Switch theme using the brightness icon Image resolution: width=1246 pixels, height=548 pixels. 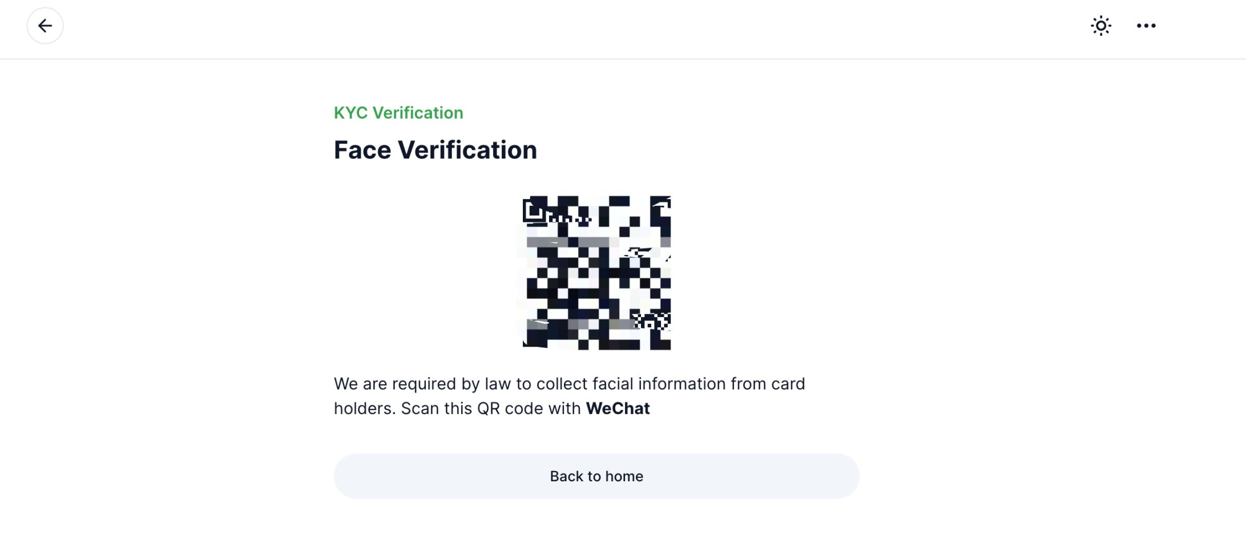point(1101,26)
